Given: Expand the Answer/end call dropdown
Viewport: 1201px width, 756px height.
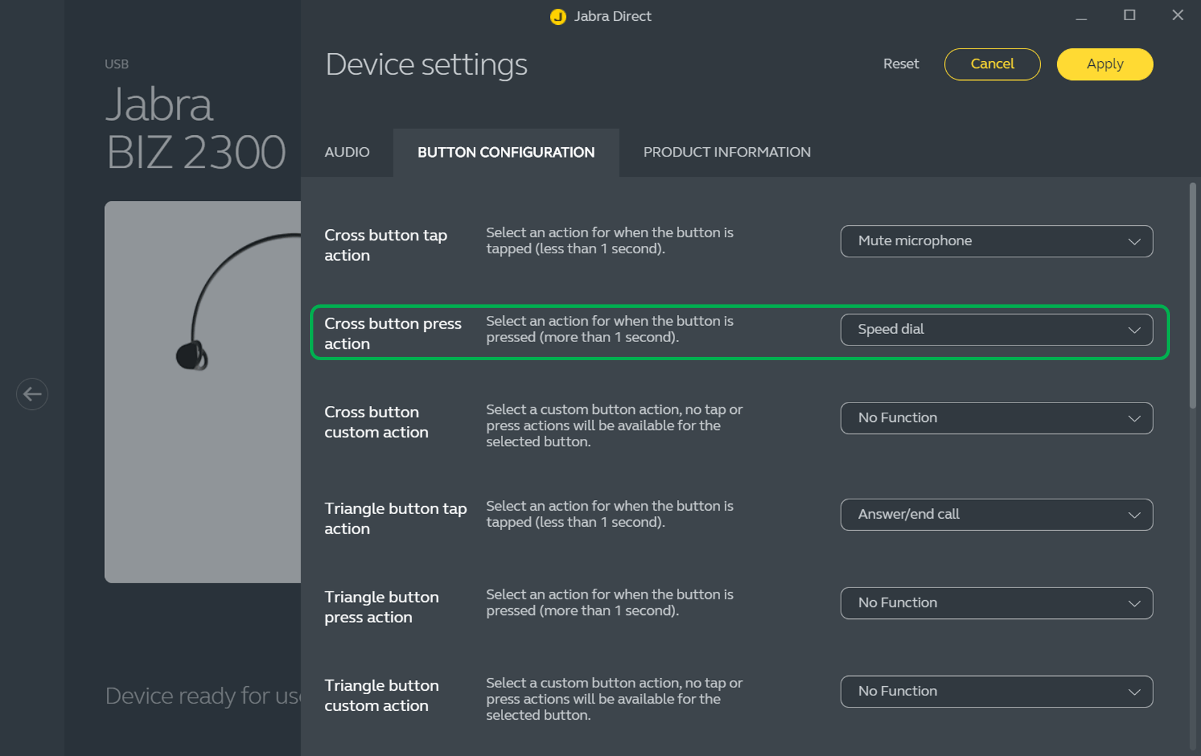Looking at the screenshot, I should click(996, 515).
